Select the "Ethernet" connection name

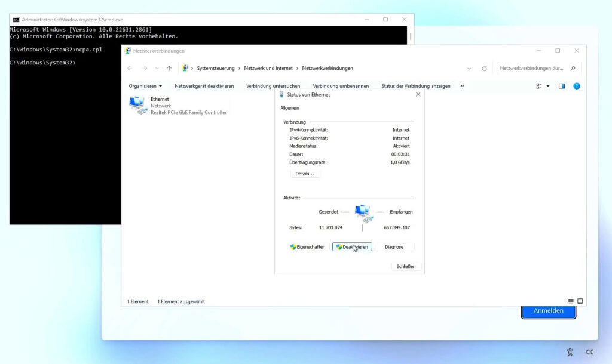click(160, 100)
